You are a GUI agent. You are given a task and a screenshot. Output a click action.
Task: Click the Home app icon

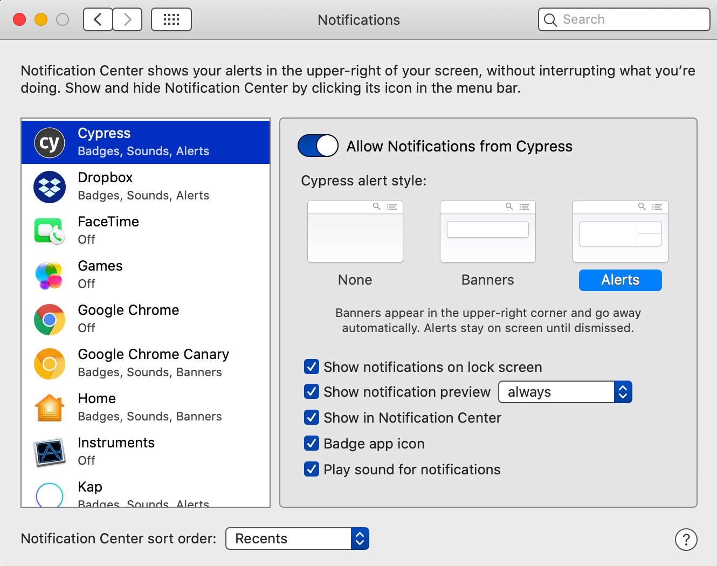50,408
